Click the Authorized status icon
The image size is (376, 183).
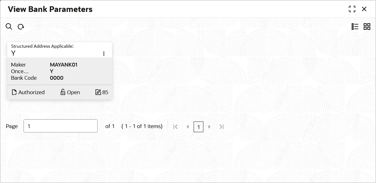(14, 92)
